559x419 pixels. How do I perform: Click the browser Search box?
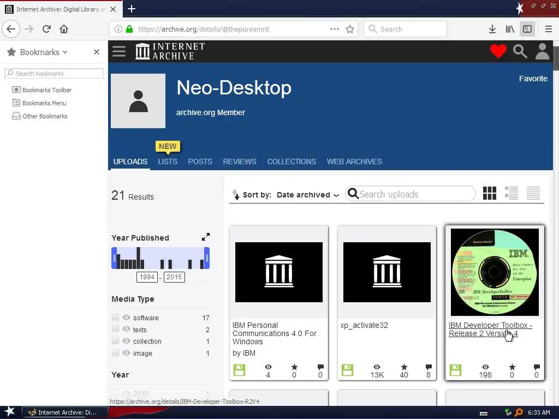tap(406, 29)
